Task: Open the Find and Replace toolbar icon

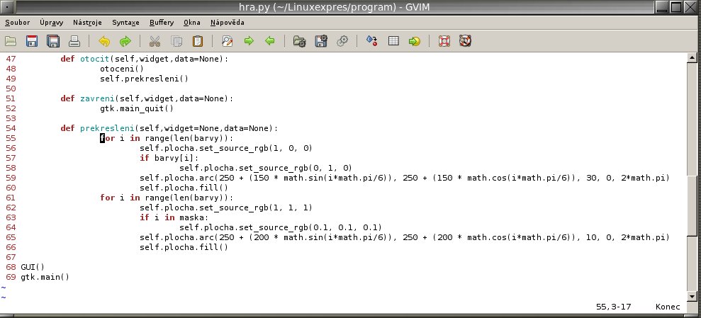Action: pyautogui.click(x=227, y=42)
